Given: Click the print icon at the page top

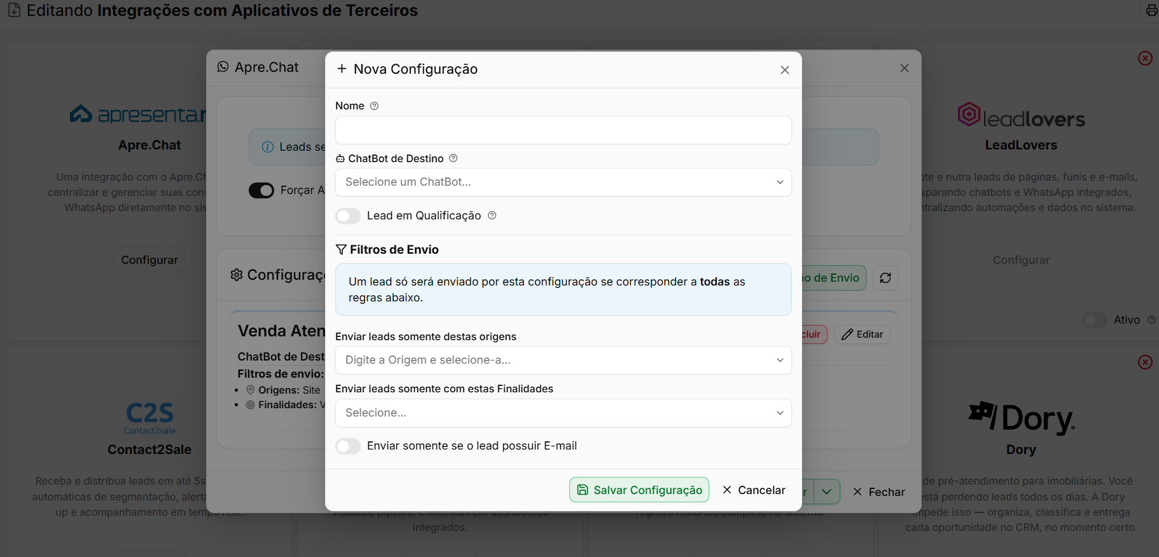Looking at the screenshot, I should (x=1152, y=11).
